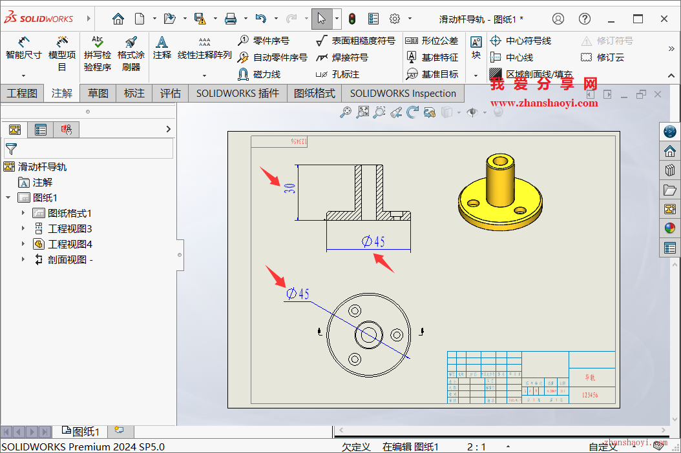Open the SOLIDWORKS Inspection tab
The image size is (681, 453).
click(403, 94)
